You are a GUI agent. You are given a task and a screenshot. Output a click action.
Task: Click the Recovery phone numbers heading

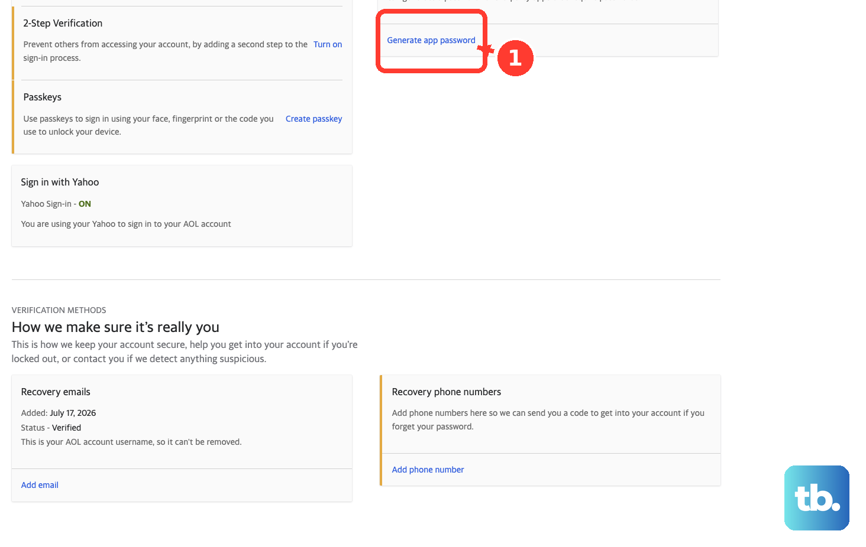[x=447, y=392]
